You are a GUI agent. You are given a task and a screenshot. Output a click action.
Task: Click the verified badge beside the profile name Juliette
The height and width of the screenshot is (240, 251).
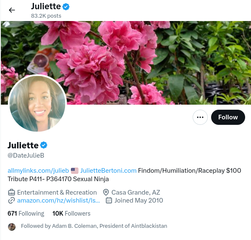point(44,145)
